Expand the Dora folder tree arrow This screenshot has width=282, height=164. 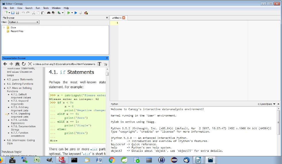4,27
